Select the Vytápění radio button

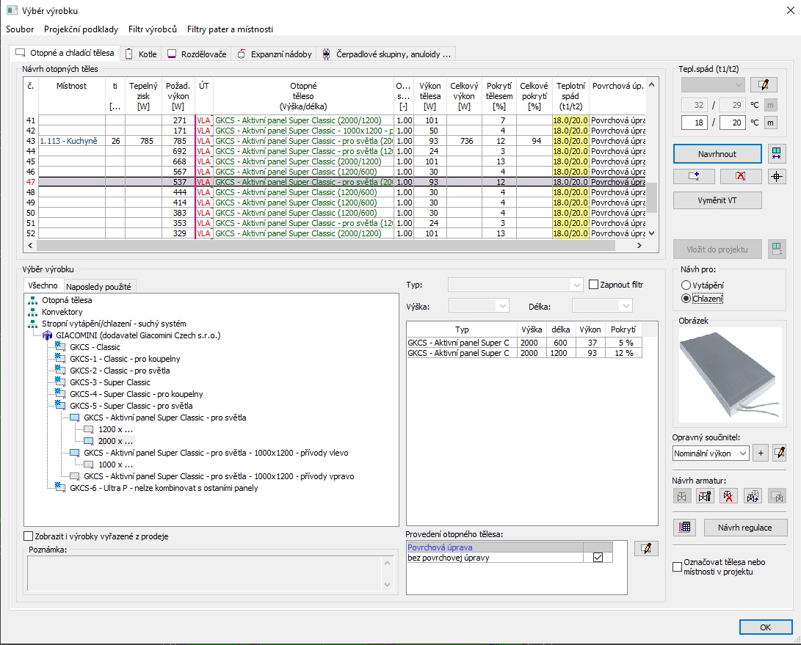coord(686,285)
